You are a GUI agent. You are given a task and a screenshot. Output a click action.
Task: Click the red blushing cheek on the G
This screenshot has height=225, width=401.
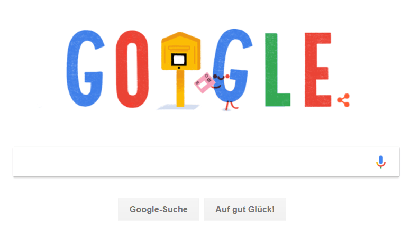[x=227, y=76]
